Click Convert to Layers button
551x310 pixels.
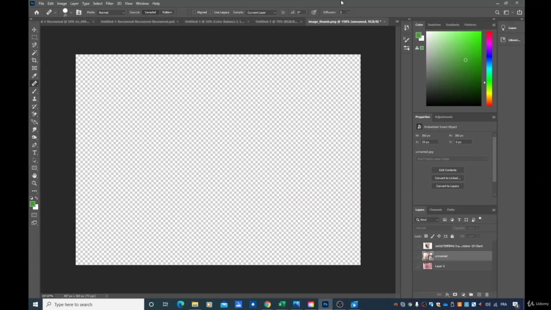(448, 186)
